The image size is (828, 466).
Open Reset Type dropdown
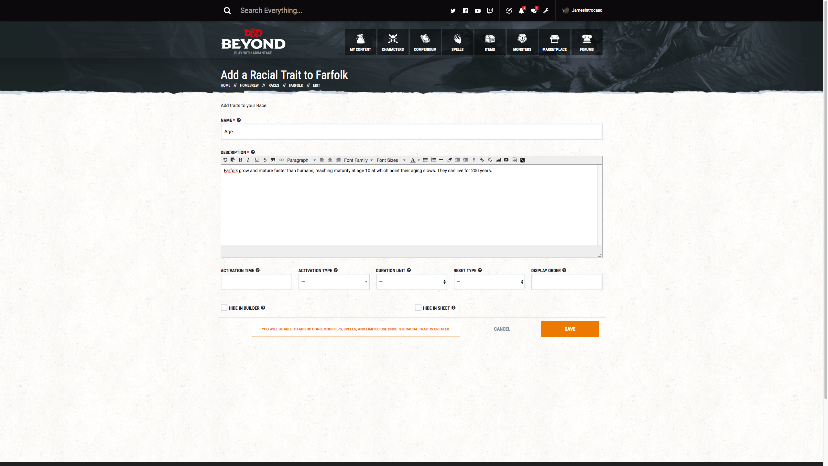[x=489, y=282]
